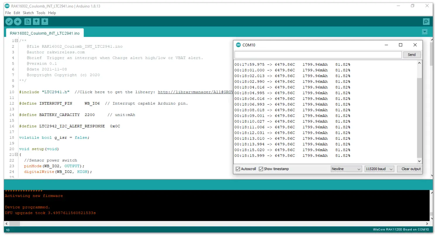The width and height of the screenshot is (440, 237).
Task: Click the editor horizontal scroll-left arrow
Action: pos(6,224)
